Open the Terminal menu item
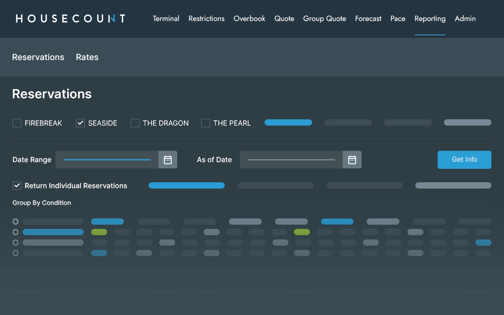This screenshot has height=315, width=504. 166,18
